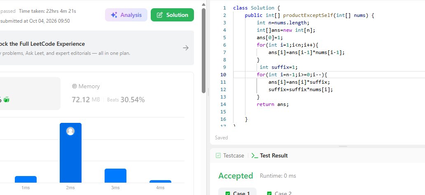Click the Saved status label
The height and width of the screenshot is (195, 425).
(222, 138)
